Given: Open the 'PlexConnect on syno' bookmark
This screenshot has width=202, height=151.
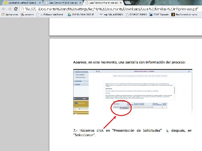Looking at the screenshot, I should click(184, 15).
